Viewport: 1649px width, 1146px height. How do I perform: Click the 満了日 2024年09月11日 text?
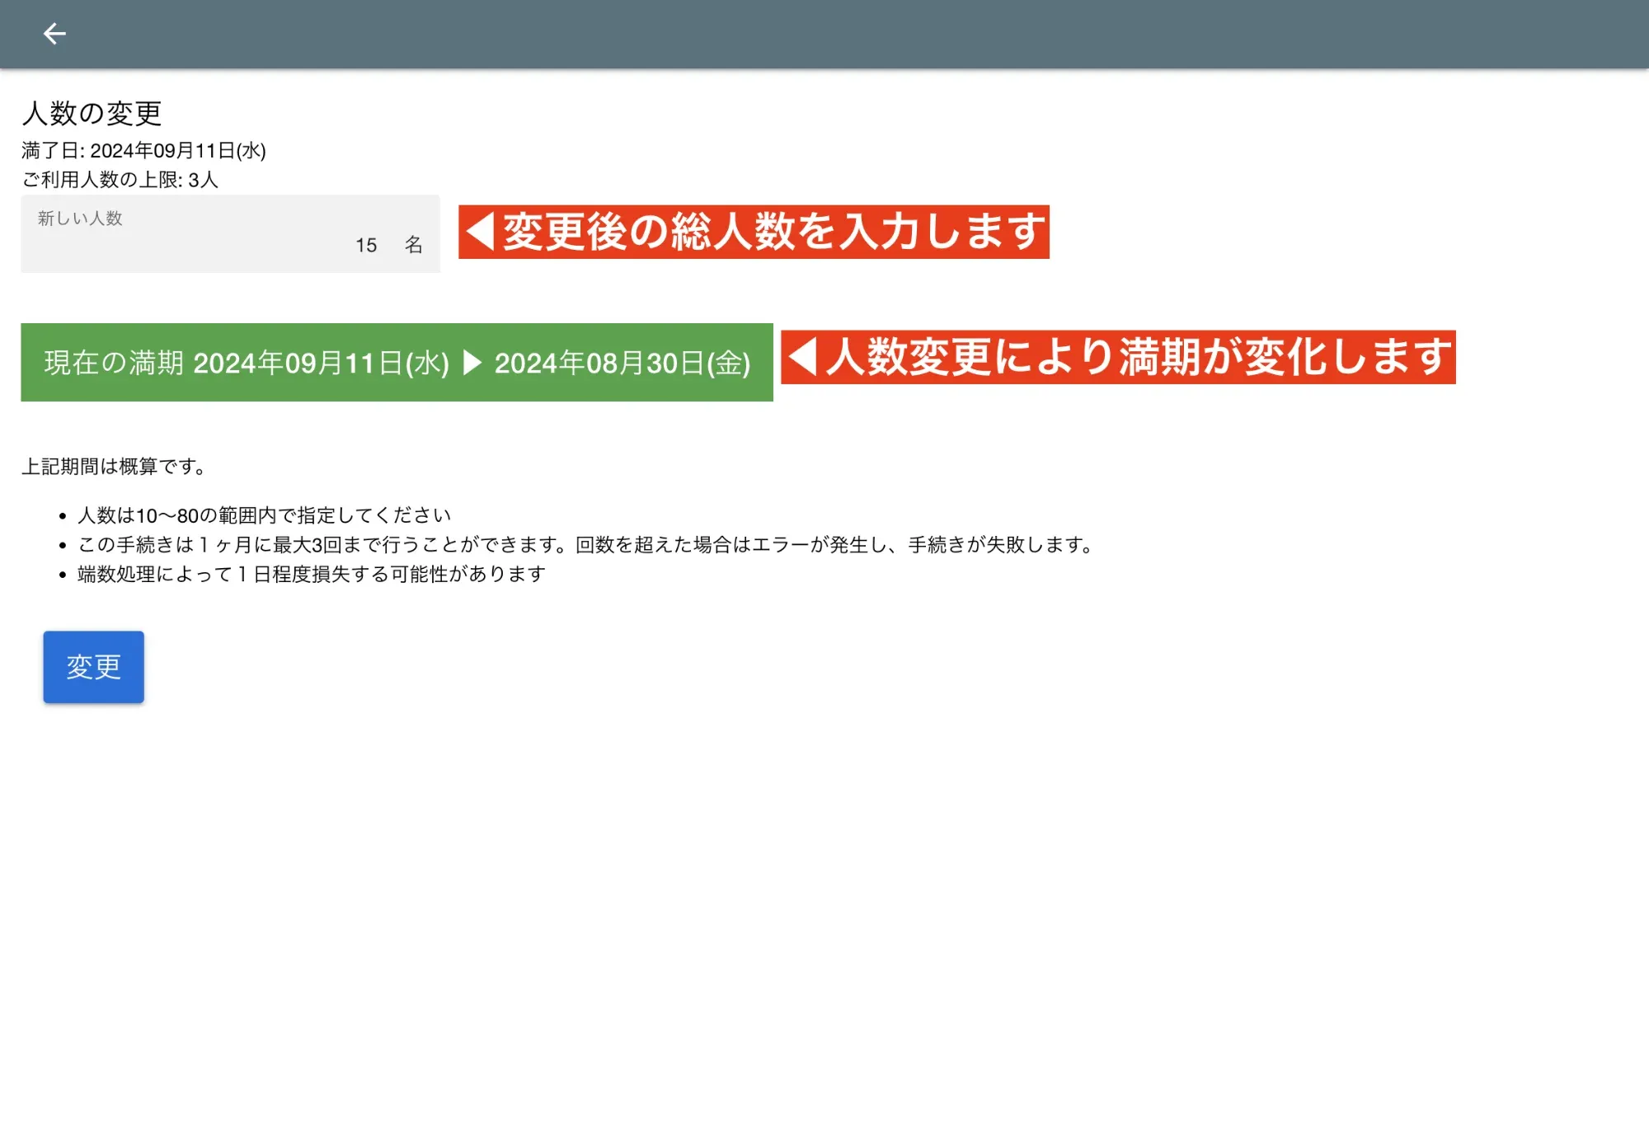coord(145,151)
